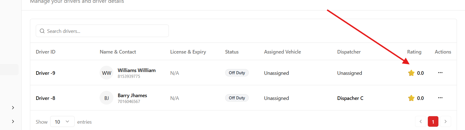Click the BJ avatar icon
The height and width of the screenshot is (130, 465).
coord(106,98)
